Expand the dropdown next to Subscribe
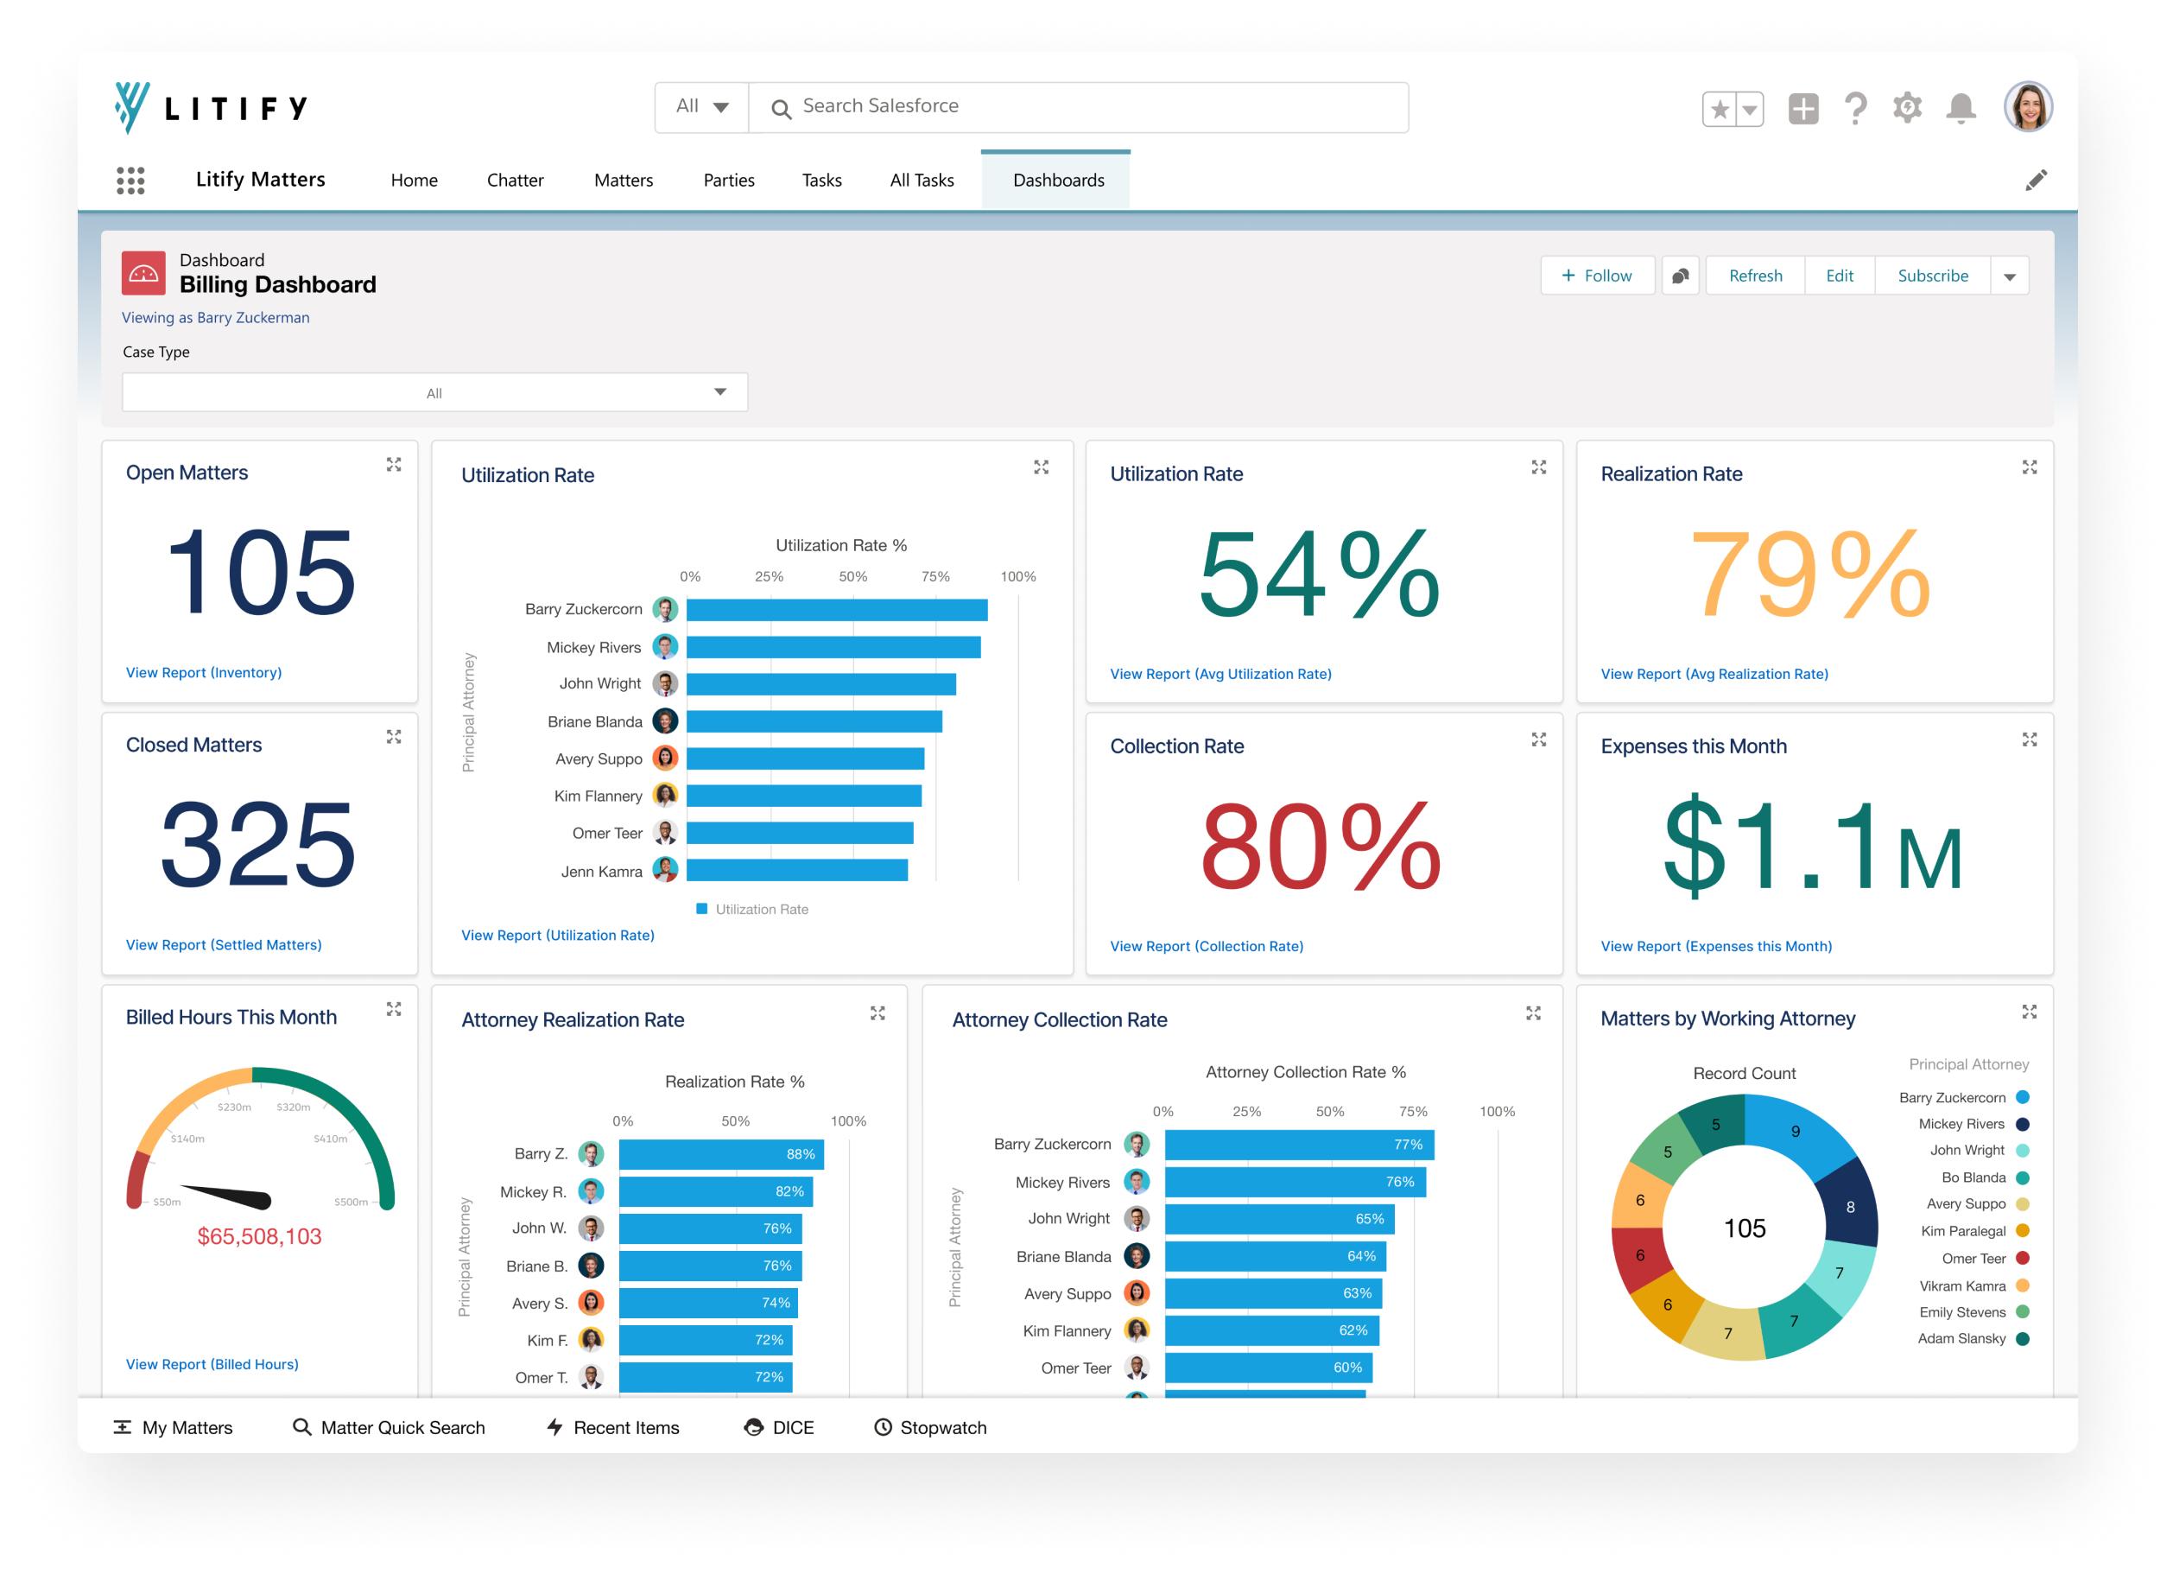This screenshot has width=2173, height=1574. [x=2009, y=277]
